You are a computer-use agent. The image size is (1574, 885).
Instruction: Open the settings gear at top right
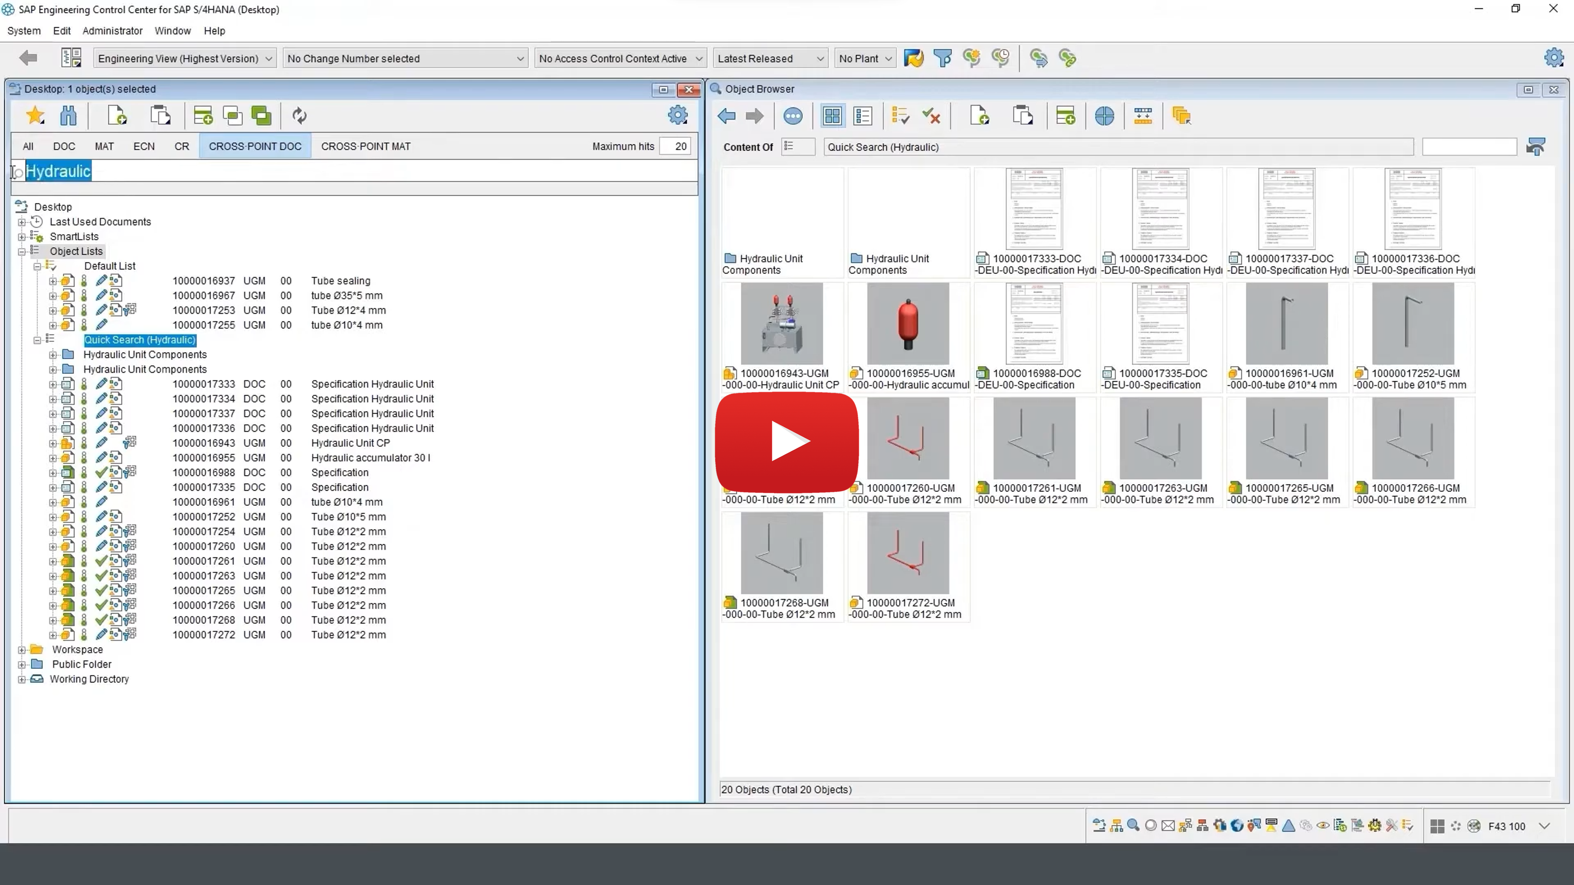point(1554,58)
